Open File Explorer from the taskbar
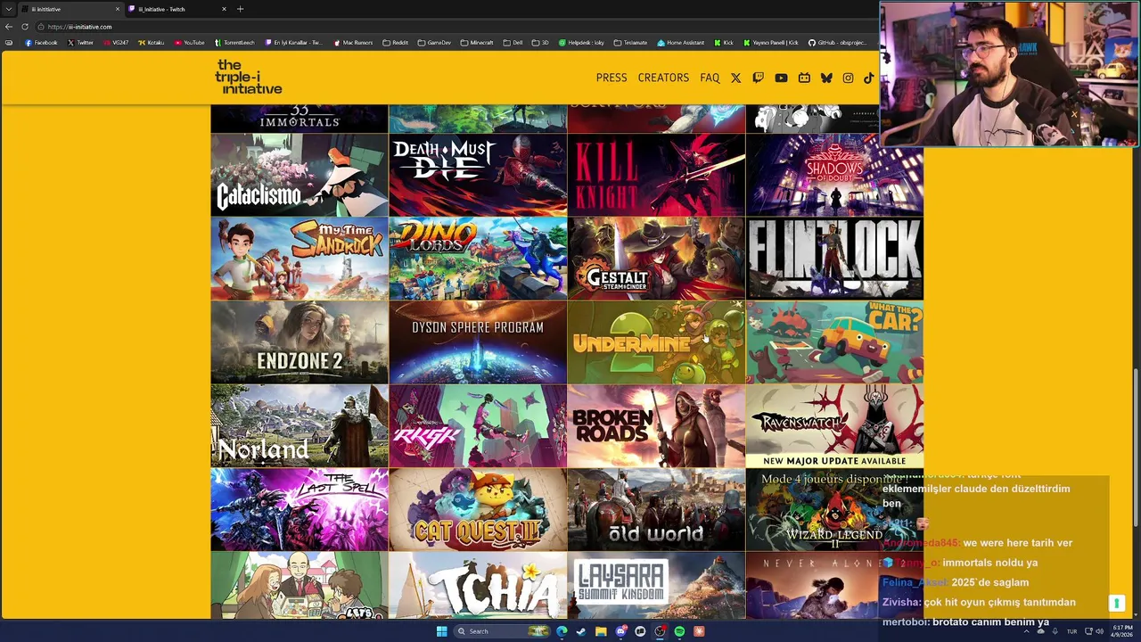The image size is (1141, 642). point(601,631)
